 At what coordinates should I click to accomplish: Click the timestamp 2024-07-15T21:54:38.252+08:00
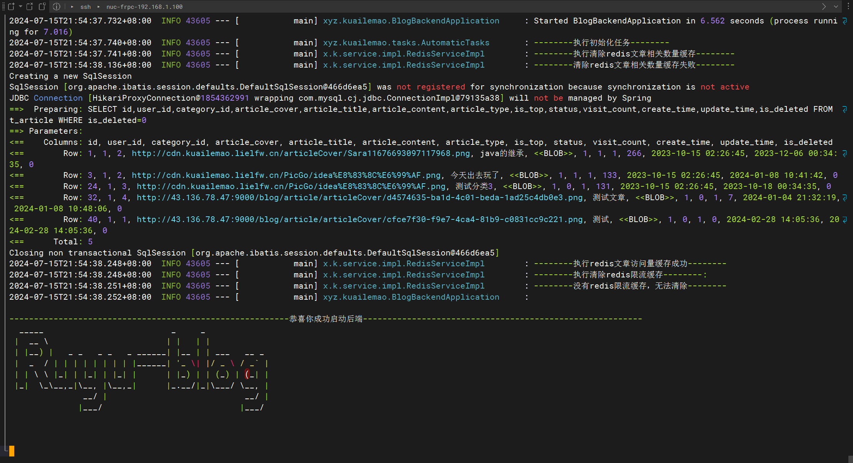[80, 297]
